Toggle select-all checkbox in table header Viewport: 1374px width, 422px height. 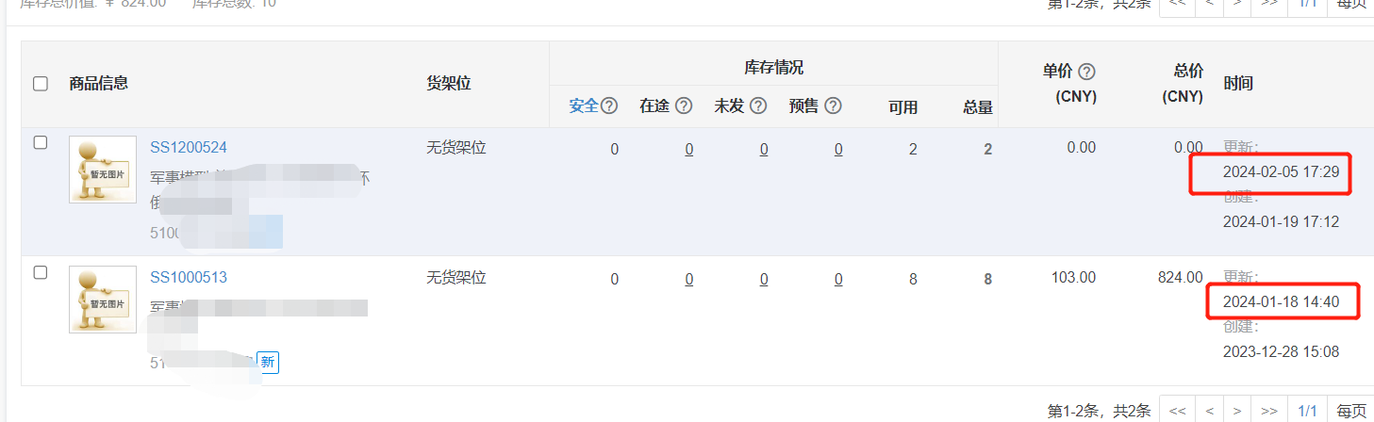coord(41,84)
